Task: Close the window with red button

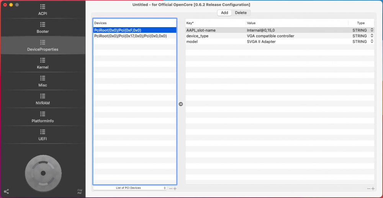Action: click(x=5, y=5)
